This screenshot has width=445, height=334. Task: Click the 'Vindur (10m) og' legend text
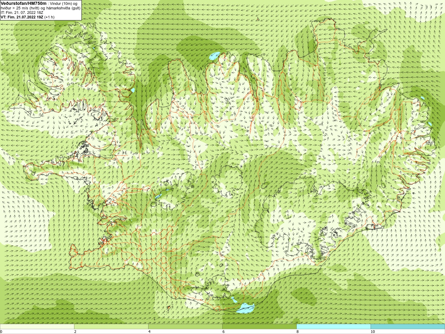pyautogui.click(x=64, y=3)
